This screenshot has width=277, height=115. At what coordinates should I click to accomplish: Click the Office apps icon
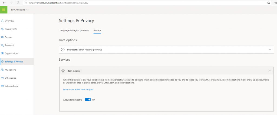(2, 78)
